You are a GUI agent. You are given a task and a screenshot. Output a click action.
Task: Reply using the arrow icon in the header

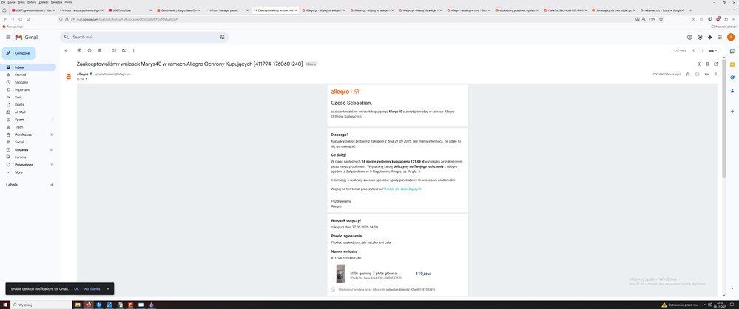706,74
